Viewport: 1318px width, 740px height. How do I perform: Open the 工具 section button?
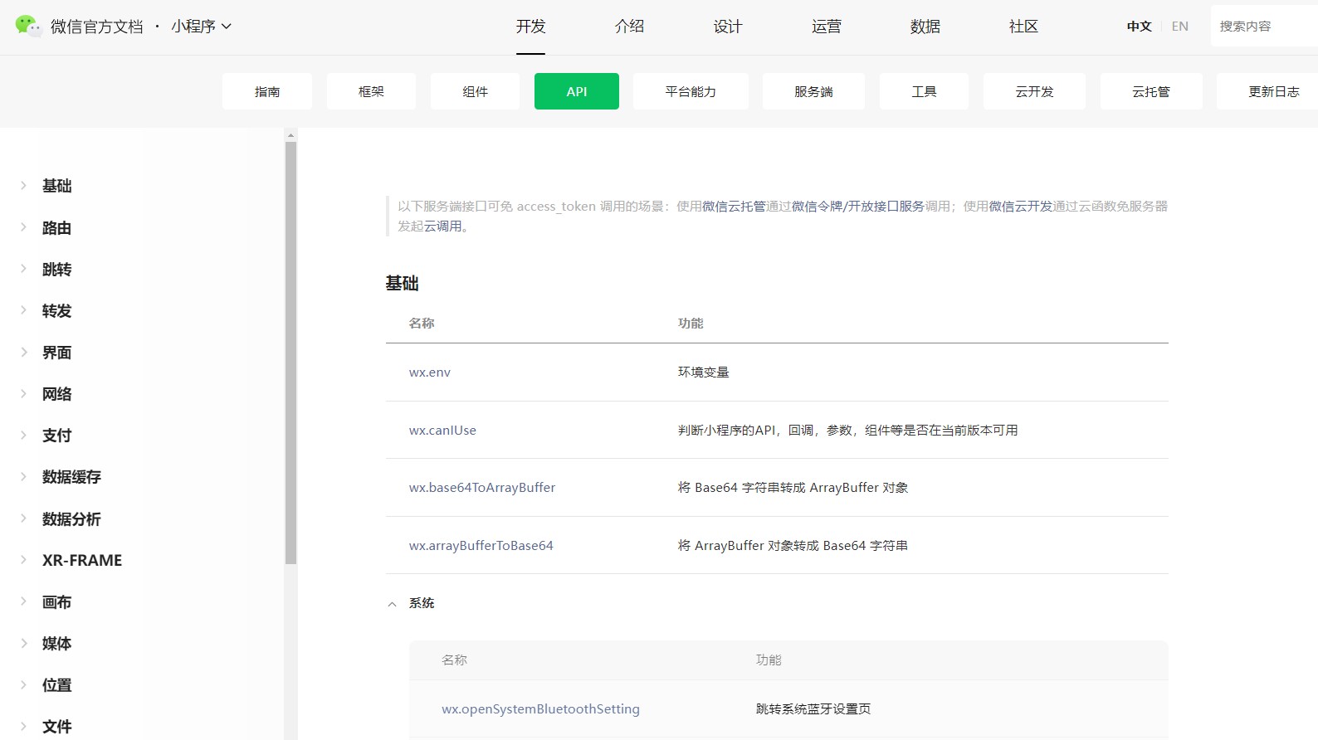pos(924,91)
